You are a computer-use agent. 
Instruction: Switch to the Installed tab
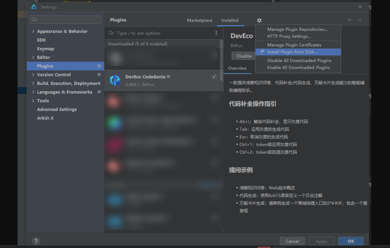pyautogui.click(x=230, y=20)
